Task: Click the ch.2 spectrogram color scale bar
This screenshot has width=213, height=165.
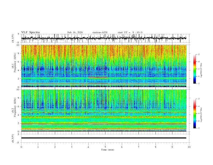Action: 194,114
